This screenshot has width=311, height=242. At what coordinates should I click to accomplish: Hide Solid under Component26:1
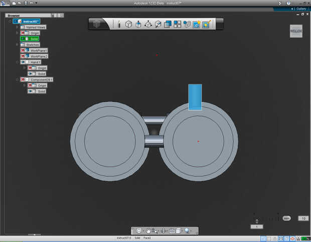(30, 91)
